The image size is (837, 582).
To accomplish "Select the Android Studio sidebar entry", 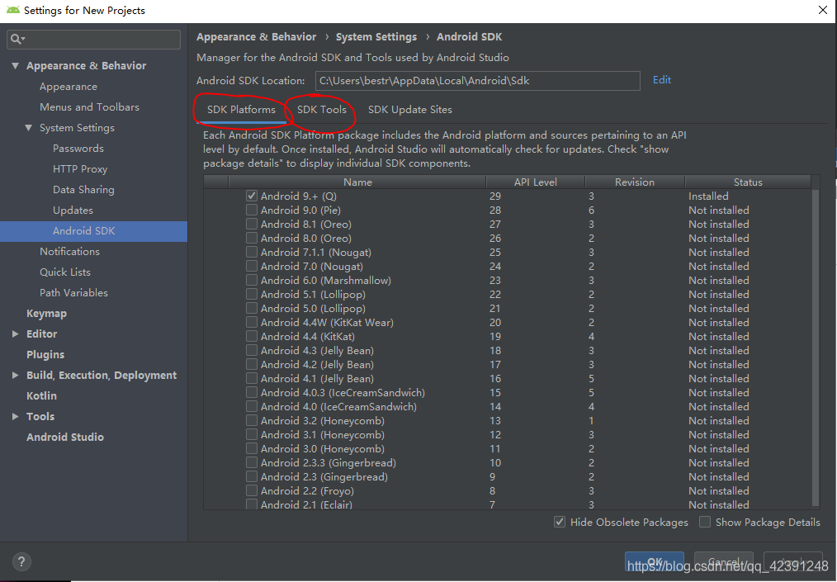I will pyautogui.click(x=65, y=437).
